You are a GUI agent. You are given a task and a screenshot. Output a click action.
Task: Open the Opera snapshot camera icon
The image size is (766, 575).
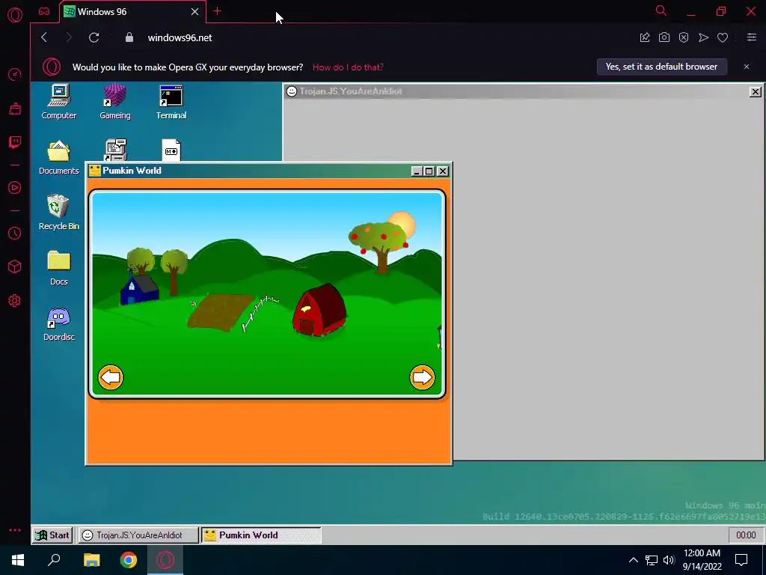pyautogui.click(x=664, y=37)
